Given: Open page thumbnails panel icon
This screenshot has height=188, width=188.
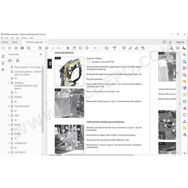Looking at the screenshot, I should pos(3,56).
